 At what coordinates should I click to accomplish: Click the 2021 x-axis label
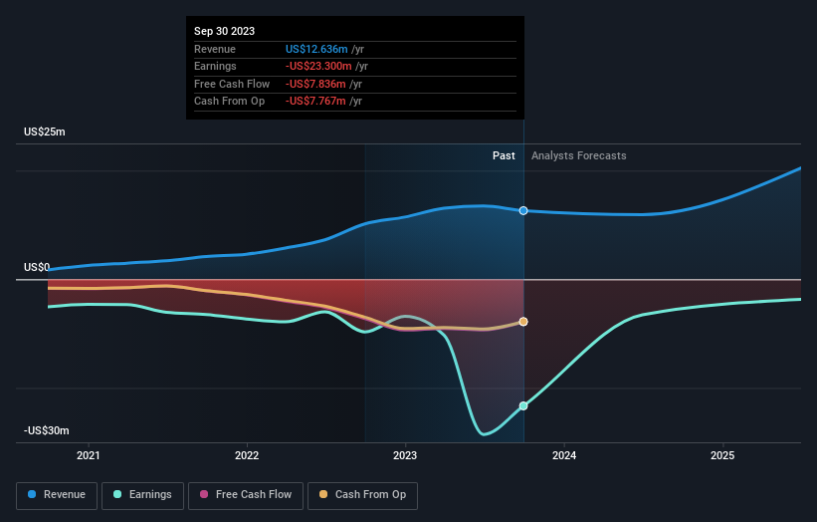[x=88, y=455]
